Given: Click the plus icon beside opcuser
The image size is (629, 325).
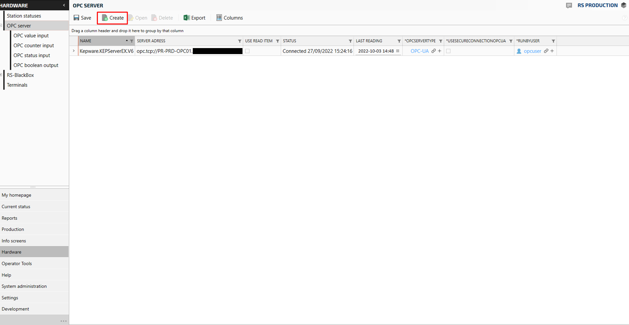Looking at the screenshot, I should click(x=552, y=51).
